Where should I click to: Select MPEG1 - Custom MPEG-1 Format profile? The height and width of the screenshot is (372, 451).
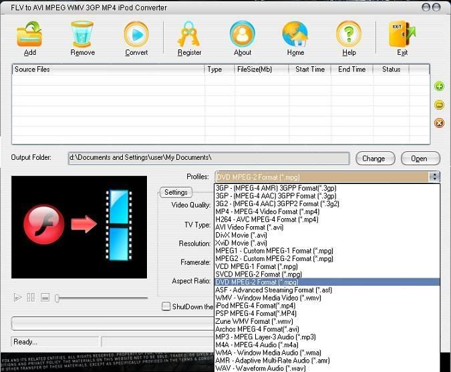click(x=327, y=251)
